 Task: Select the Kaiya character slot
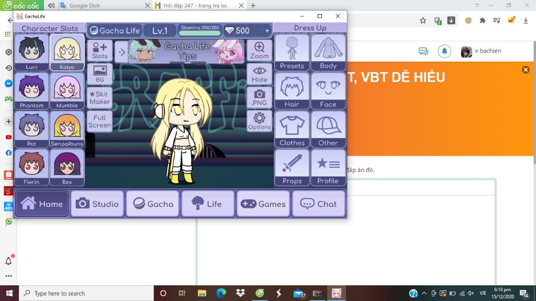[67, 52]
